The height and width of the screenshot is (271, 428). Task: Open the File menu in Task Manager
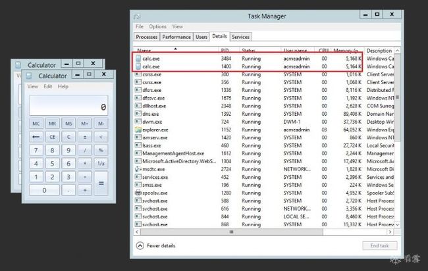(140, 26)
